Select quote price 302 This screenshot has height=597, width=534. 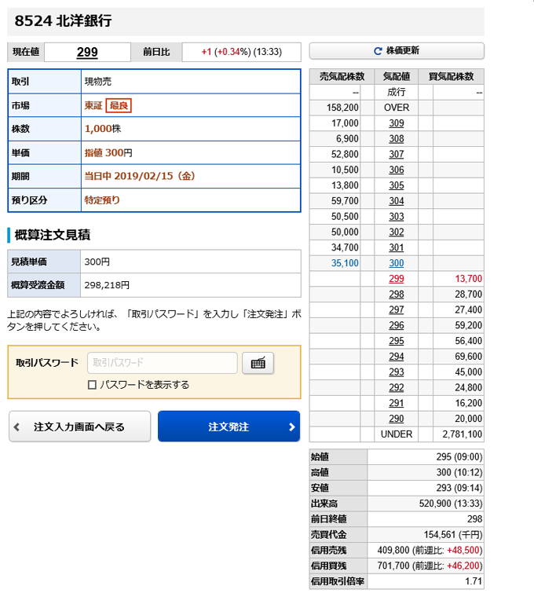[397, 233]
